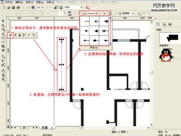
Task: Click arrowhead list scroll-down arrow
Action: pos(110,44)
